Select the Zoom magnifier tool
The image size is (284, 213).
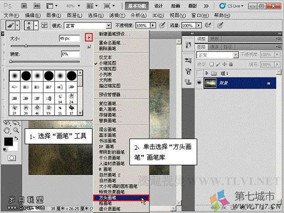(x=16, y=130)
